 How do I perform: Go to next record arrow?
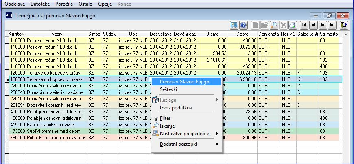point(323,25)
